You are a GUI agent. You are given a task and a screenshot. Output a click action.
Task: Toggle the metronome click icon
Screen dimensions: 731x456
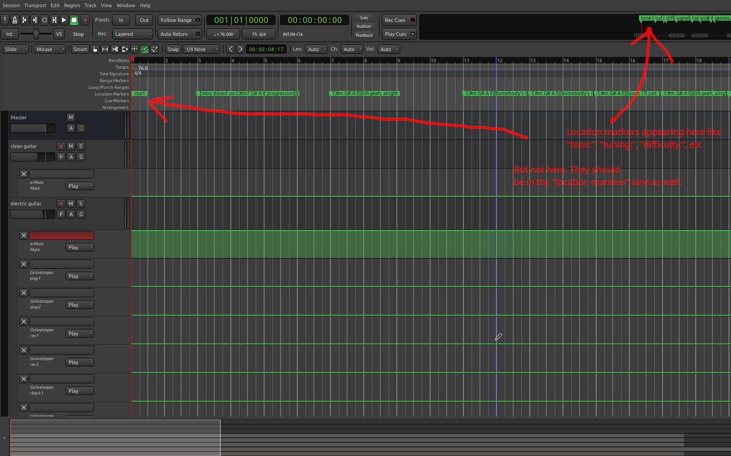[x=14, y=20]
